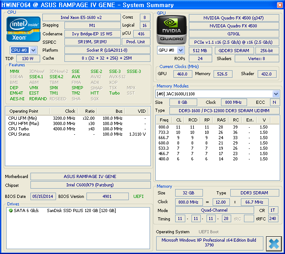Click the Freq column header in memory table

point(164,120)
